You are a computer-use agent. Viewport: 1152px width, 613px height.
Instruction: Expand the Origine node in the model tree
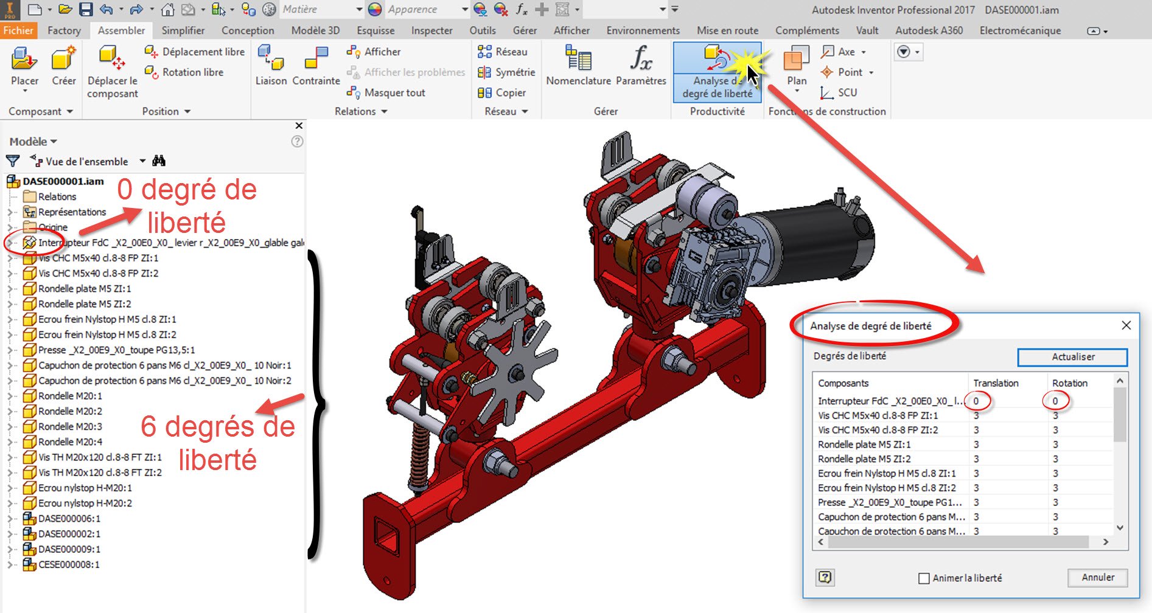(x=11, y=227)
